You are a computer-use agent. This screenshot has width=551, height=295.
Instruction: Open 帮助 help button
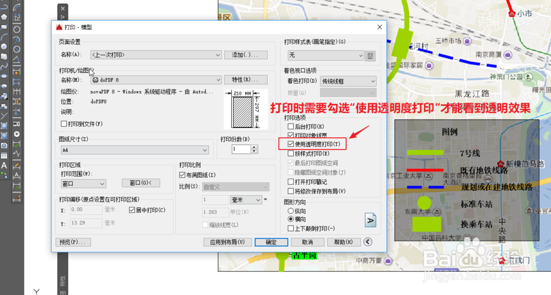pos(343,242)
